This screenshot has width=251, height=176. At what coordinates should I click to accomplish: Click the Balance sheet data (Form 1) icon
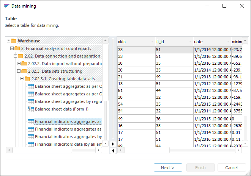pyautogui.click(x=31, y=109)
